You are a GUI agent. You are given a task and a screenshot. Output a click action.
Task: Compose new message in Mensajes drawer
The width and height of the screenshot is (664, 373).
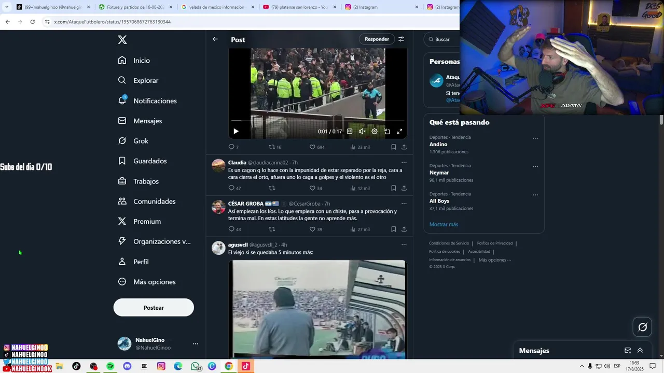(x=628, y=351)
